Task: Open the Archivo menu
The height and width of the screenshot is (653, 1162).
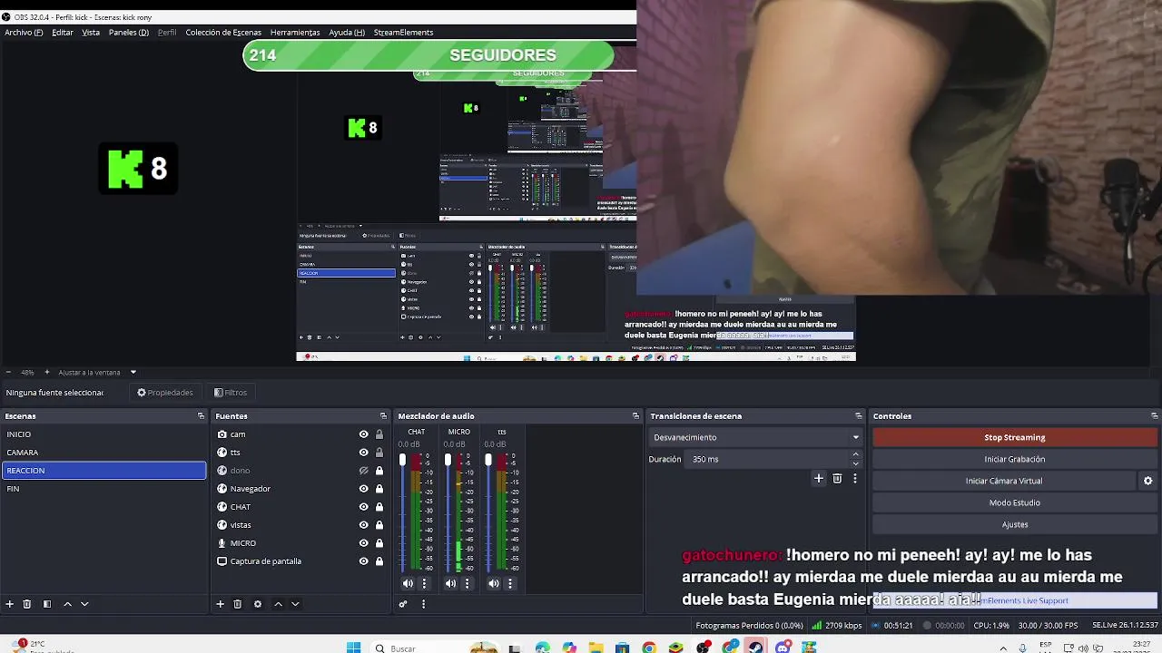Action: (x=24, y=33)
